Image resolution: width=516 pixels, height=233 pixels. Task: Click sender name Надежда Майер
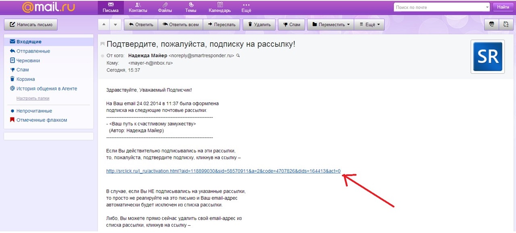(x=147, y=56)
